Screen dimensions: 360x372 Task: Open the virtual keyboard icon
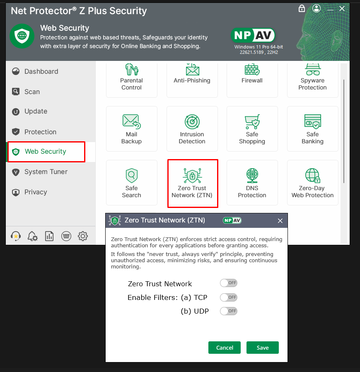(x=66, y=236)
